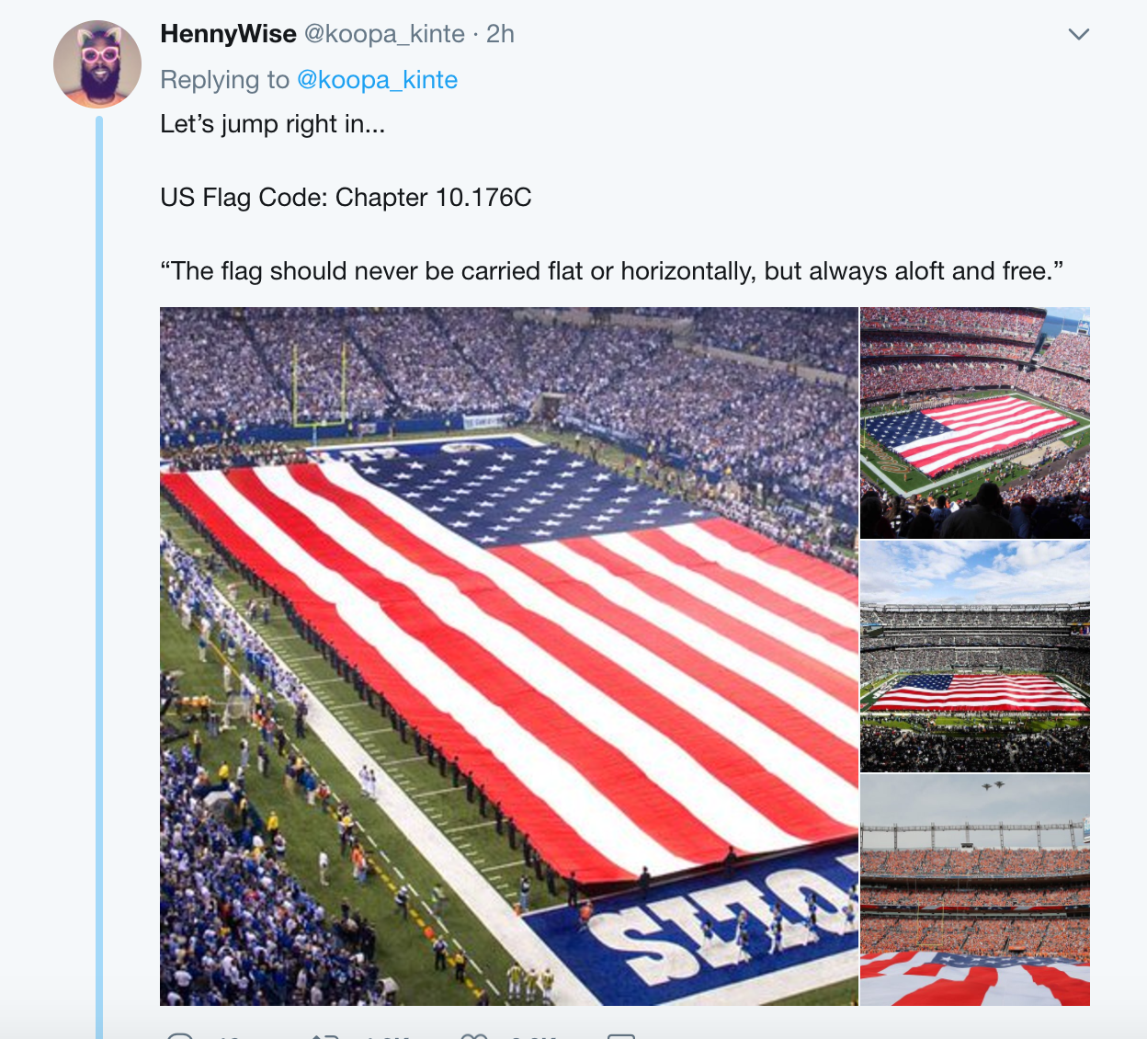Image resolution: width=1147 pixels, height=1039 pixels.
Task: Open the 2h timestamp permalink
Action: pyautogui.click(x=500, y=34)
